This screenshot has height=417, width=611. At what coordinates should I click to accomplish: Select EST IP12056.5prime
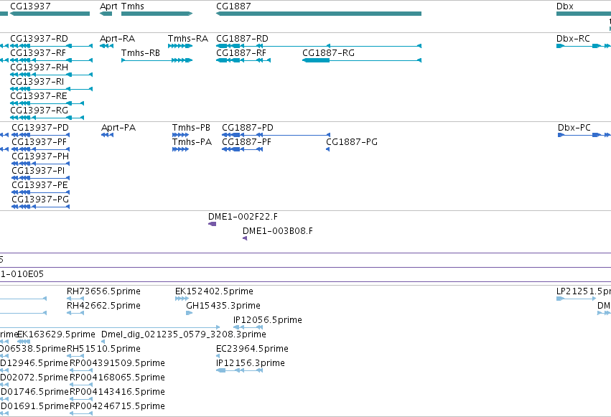(268, 320)
